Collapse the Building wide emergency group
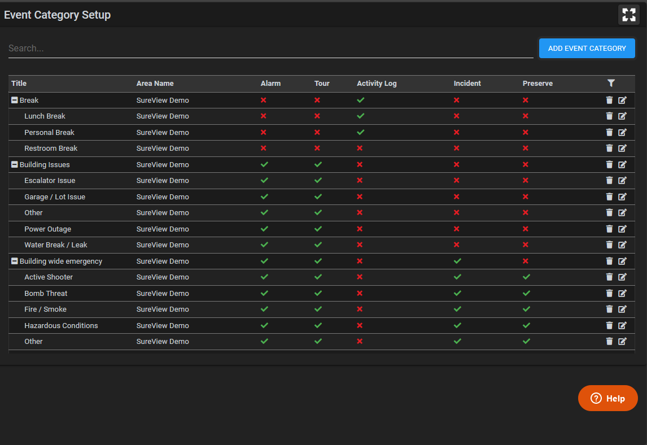 coord(15,261)
